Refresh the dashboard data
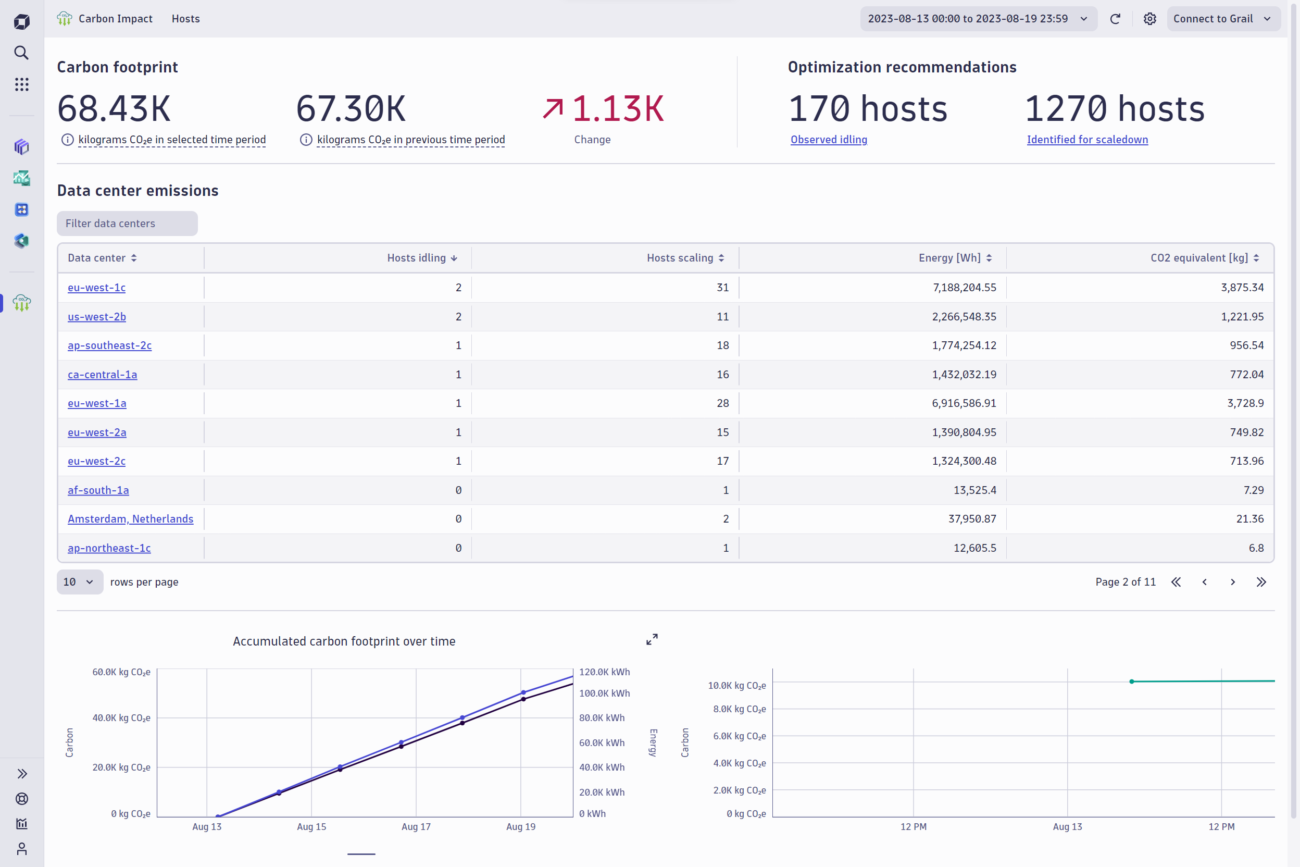 [1116, 18]
